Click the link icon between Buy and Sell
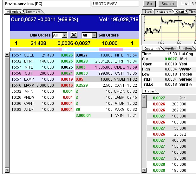 (x=74, y=35)
